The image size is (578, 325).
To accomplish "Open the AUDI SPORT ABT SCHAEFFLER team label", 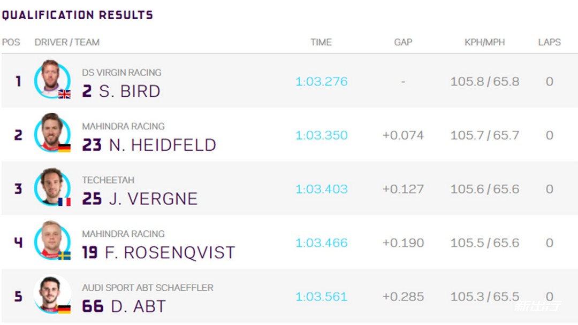I will 148,288.
